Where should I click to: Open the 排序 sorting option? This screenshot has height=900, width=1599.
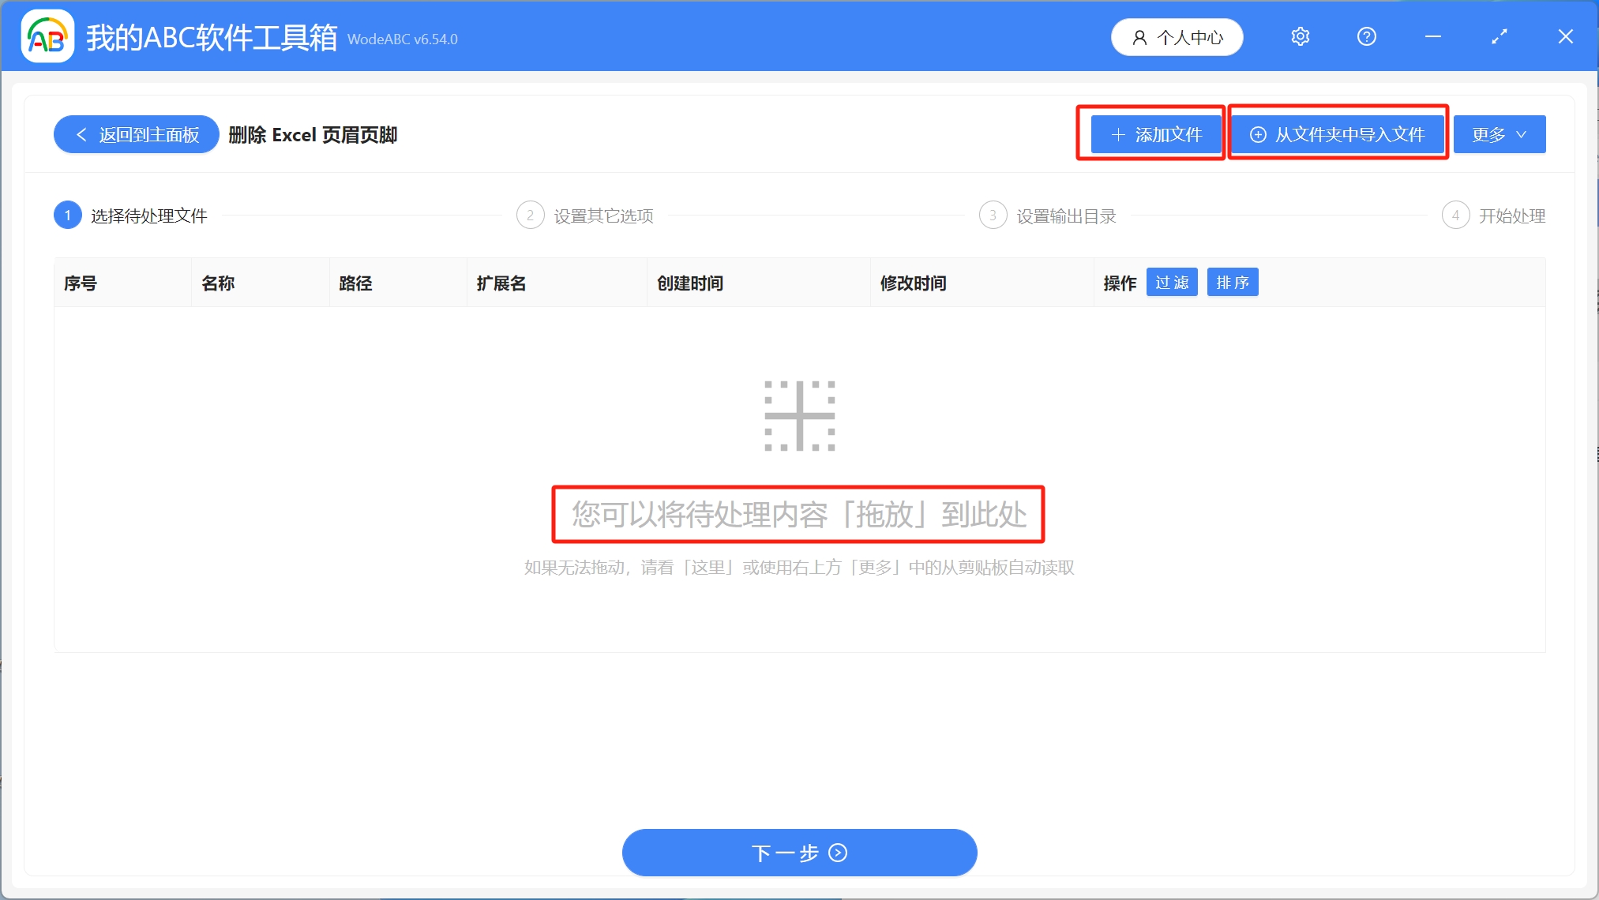[x=1233, y=282]
